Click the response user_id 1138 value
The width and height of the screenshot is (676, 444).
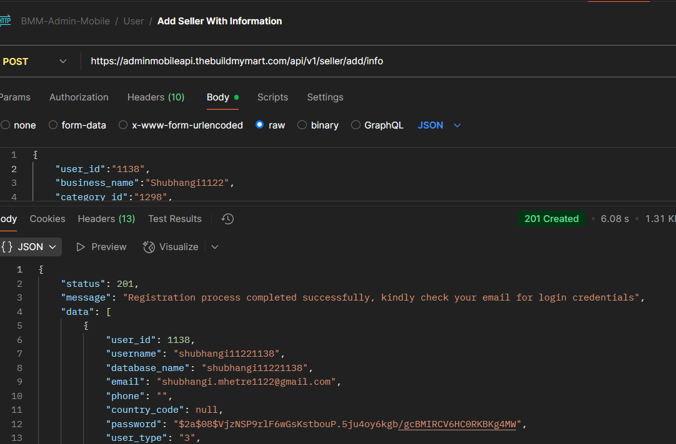point(179,340)
